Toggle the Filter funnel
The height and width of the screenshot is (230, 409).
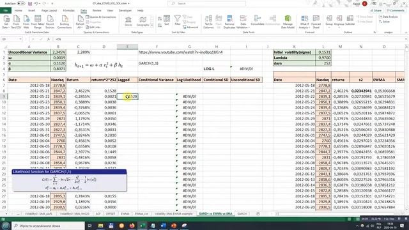[x=178, y=20]
